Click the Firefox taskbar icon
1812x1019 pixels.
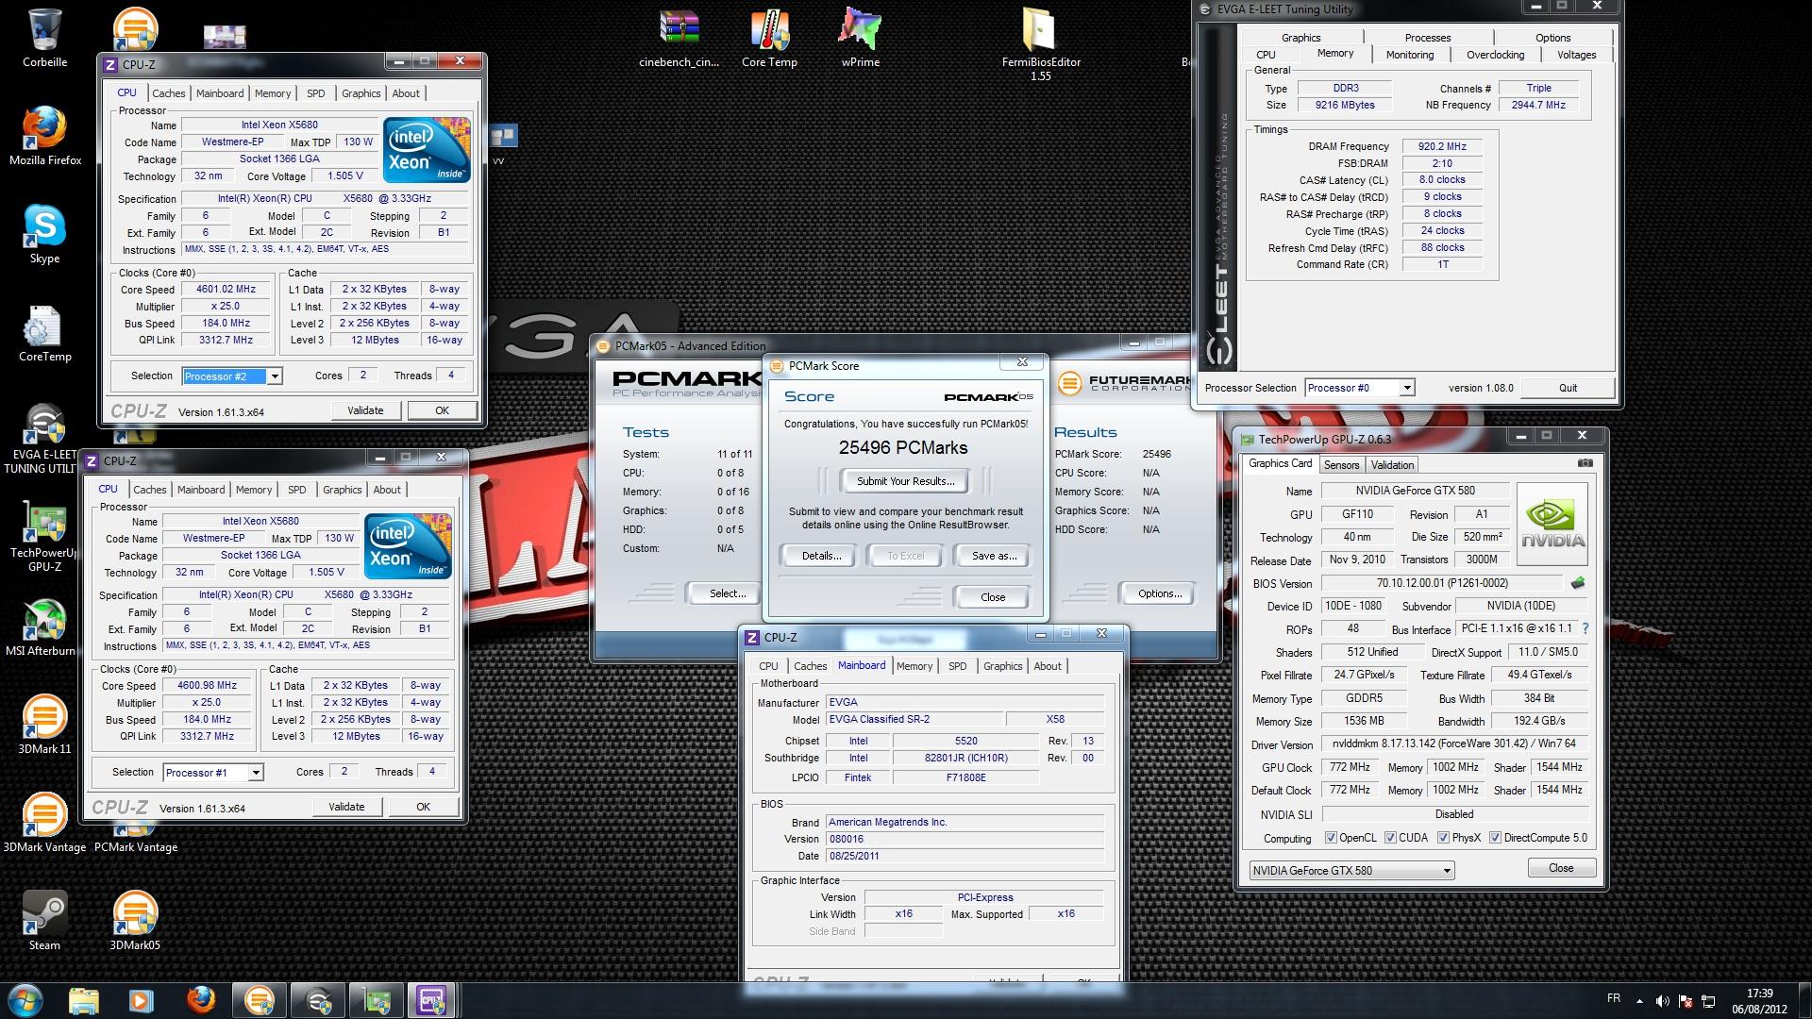pyautogui.click(x=200, y=999)
